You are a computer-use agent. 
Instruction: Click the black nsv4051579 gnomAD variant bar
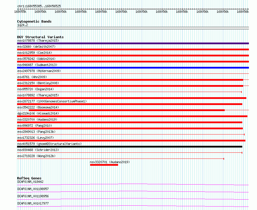[130, 147]
